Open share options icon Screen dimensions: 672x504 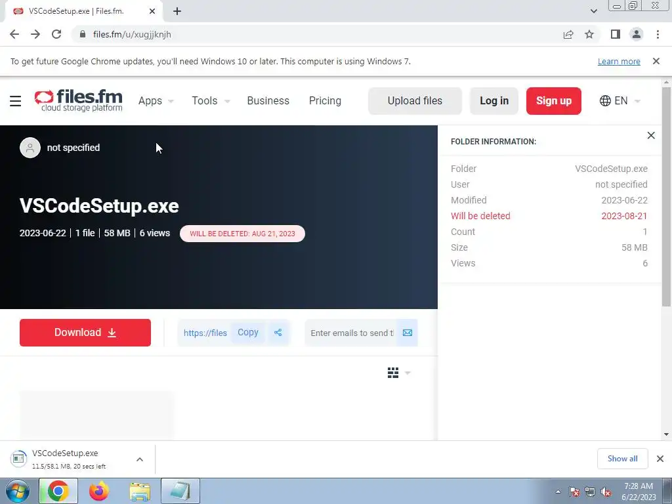click(278, 333)
